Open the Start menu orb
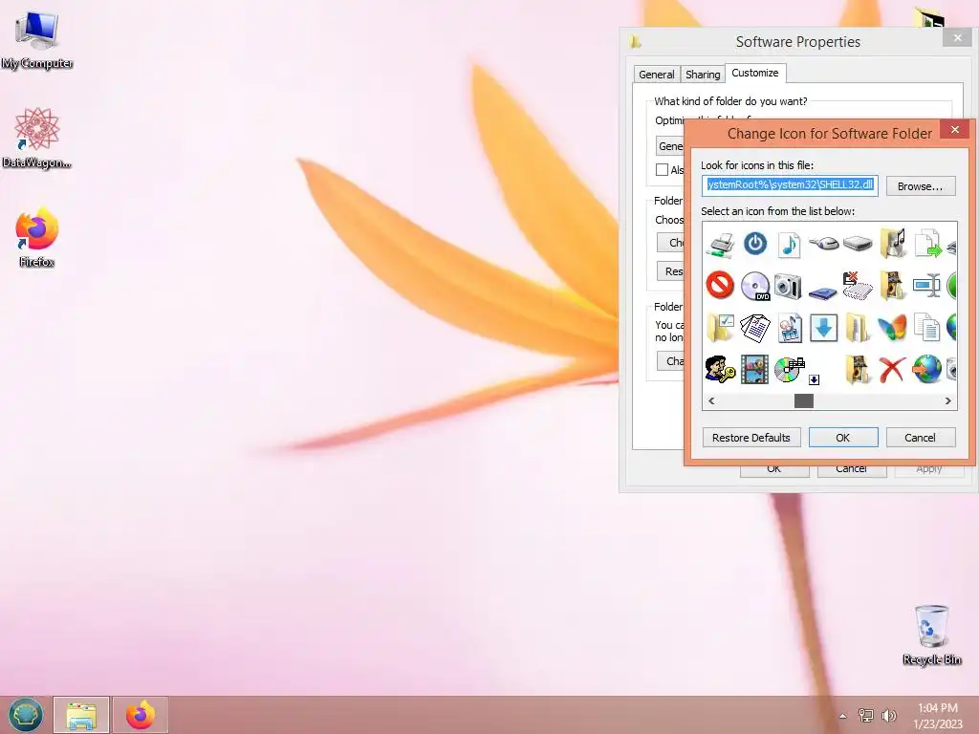 26,715
